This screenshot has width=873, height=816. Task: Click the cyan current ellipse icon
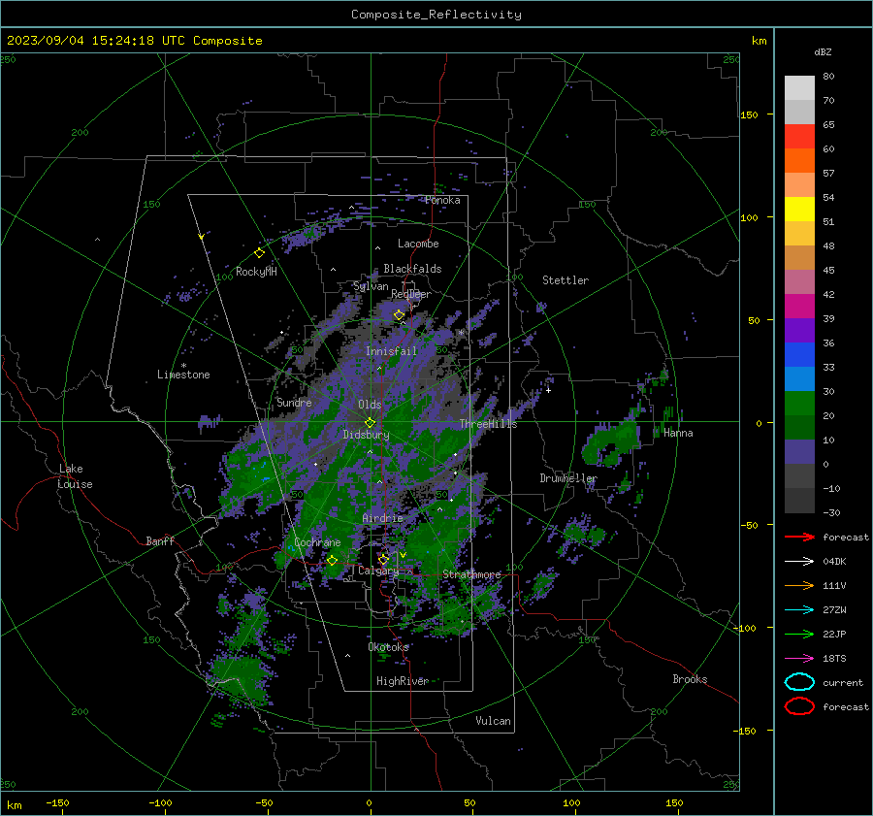pos(799,682)
